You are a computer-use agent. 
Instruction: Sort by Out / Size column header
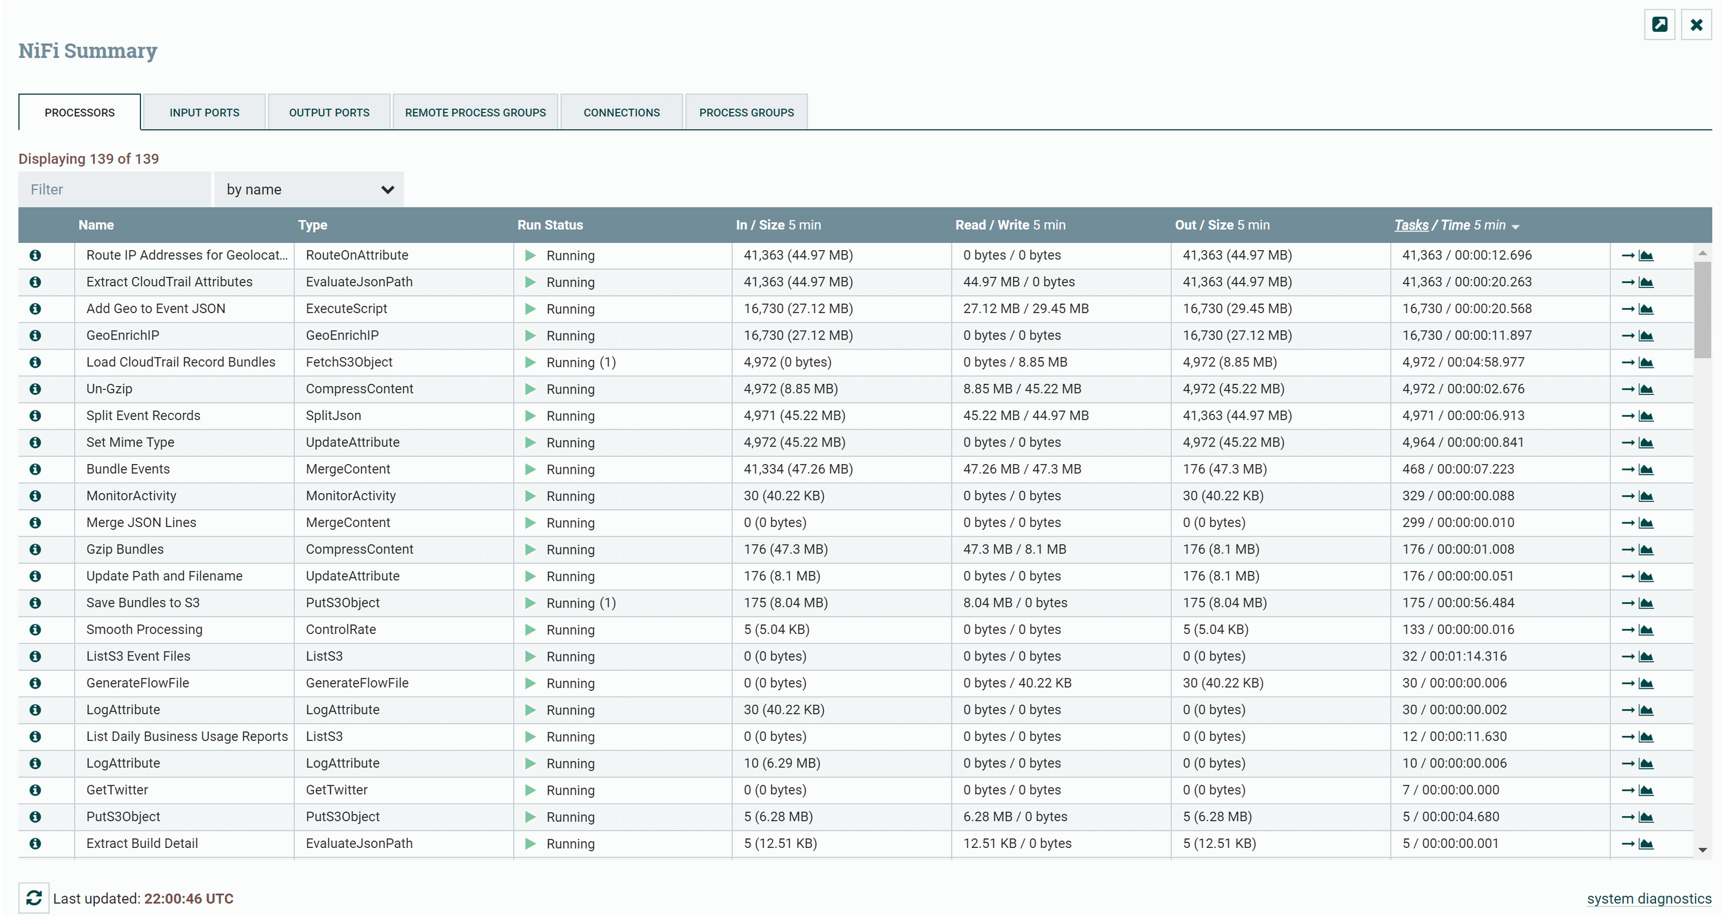click(1222, 225)
